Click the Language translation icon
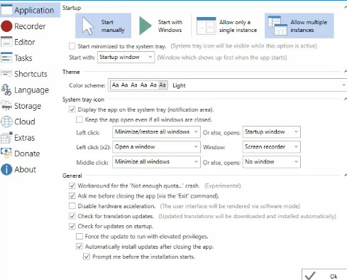347x280 pixels. pos(6,90)
